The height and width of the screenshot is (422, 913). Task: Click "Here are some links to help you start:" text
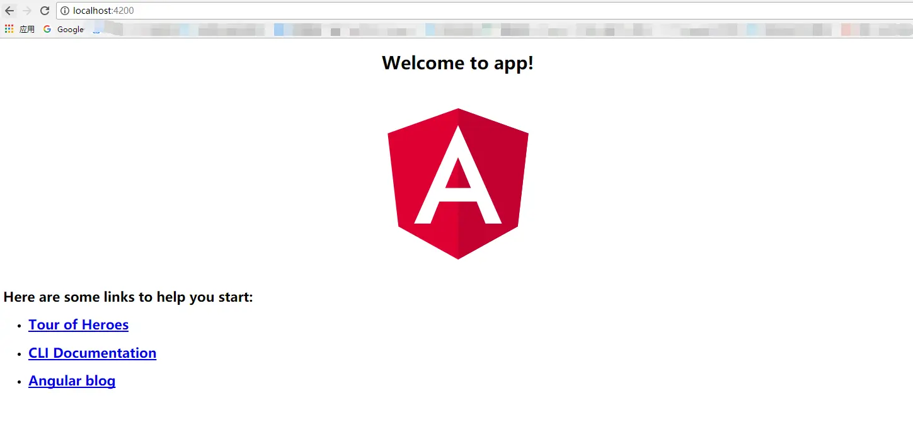click(x=129, y=297)
